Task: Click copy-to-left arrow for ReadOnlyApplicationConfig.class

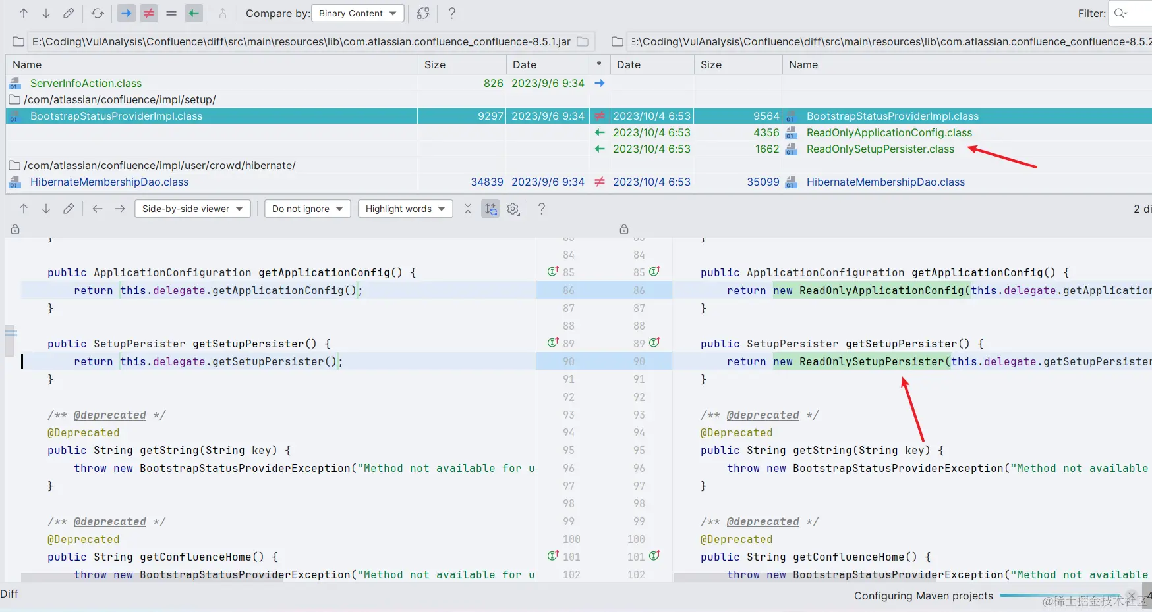Action: click(600, 132)
